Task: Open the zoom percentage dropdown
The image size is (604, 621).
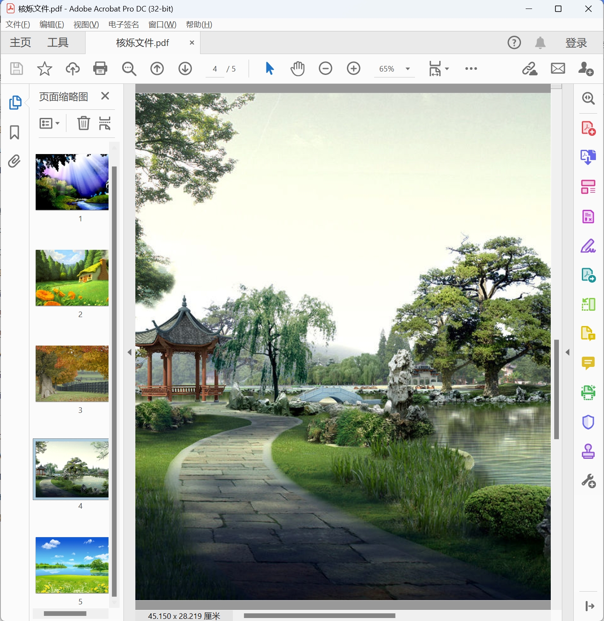Action: click(x=407, y=69)
